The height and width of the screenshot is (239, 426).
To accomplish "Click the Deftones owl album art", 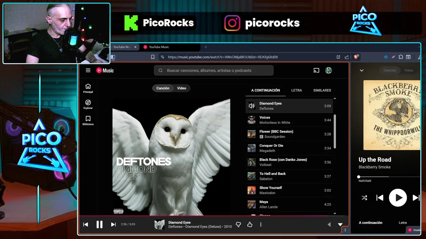I will (x=171, y=157).
